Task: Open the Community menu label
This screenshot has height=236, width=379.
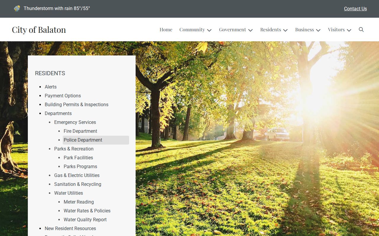Action: click(x=192, y=29)
